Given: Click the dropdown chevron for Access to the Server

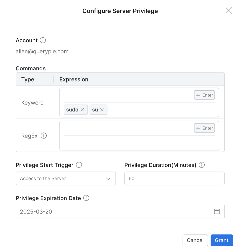Looking at the screenshot, I should pos(108,179).
